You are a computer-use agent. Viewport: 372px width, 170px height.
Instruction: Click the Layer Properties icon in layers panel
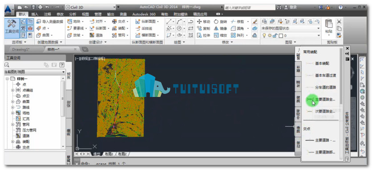pos(264,22)
